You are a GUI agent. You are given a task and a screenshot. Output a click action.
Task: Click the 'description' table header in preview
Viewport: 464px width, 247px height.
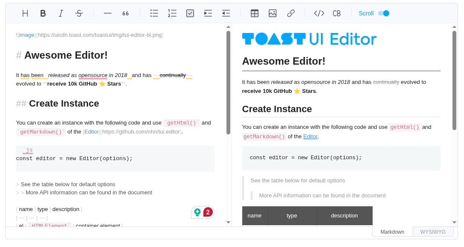pyautogui.click(x=344, y=216)
